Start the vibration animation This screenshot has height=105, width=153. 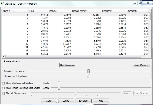point(67,65)
